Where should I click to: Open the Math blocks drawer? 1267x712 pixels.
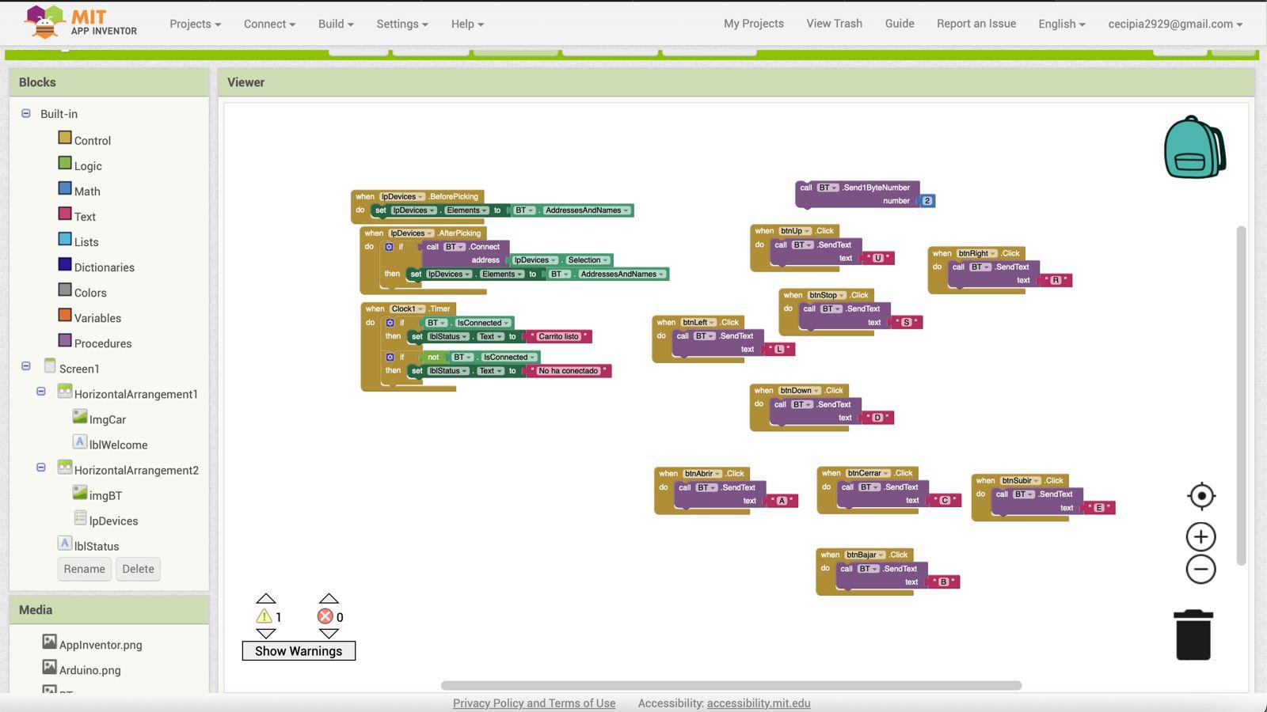click(x=87, y=191)
